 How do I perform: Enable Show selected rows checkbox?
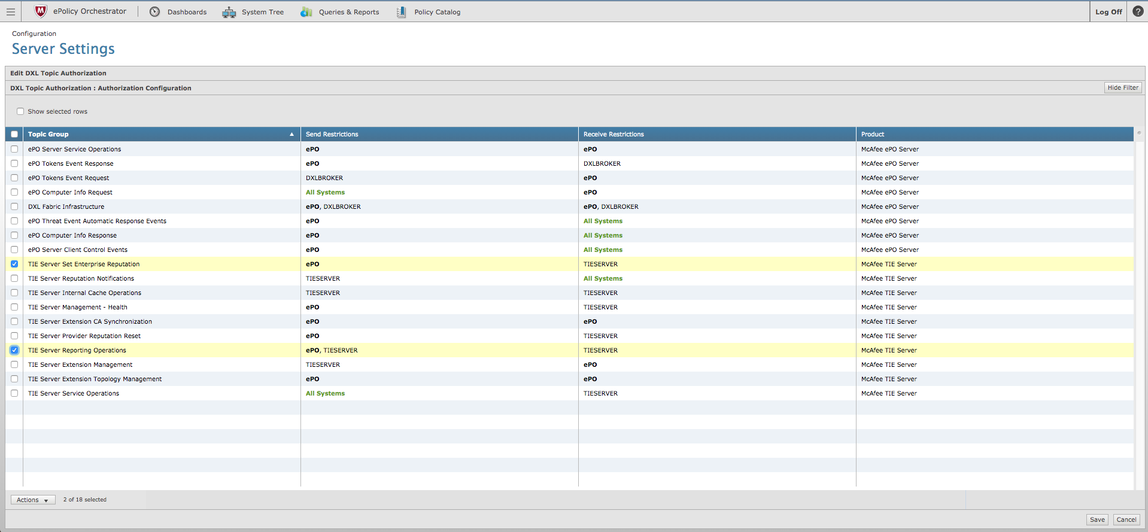[20, 111]
